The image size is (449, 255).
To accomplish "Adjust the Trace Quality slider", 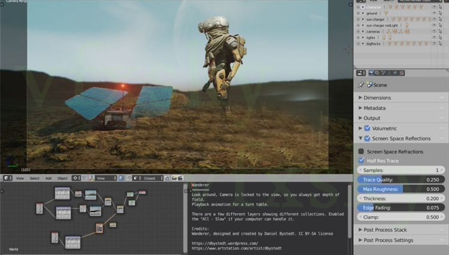I will [401, 180].
